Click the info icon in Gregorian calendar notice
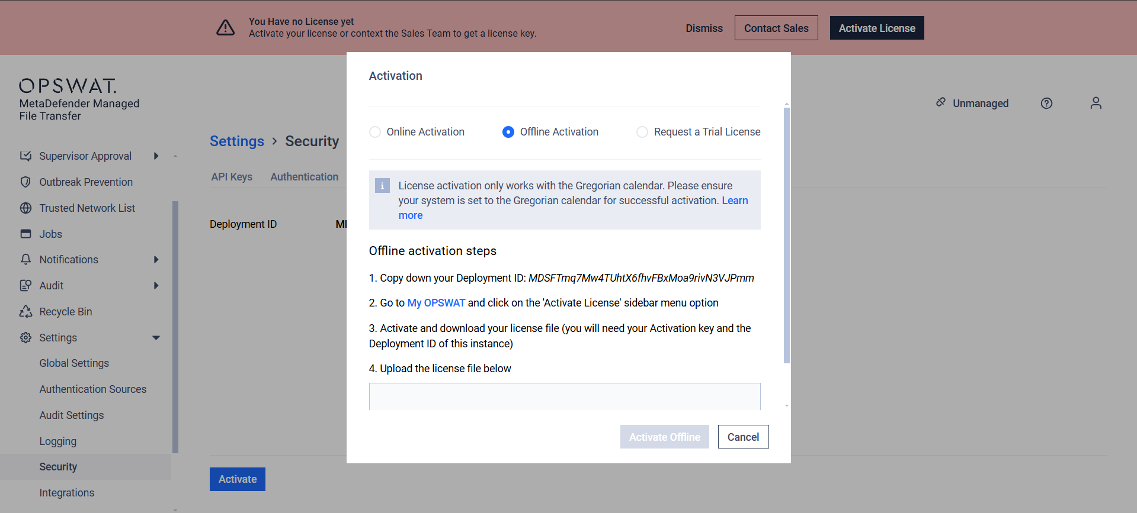This screenshot has height=513, width=1137. pos(382,186)
